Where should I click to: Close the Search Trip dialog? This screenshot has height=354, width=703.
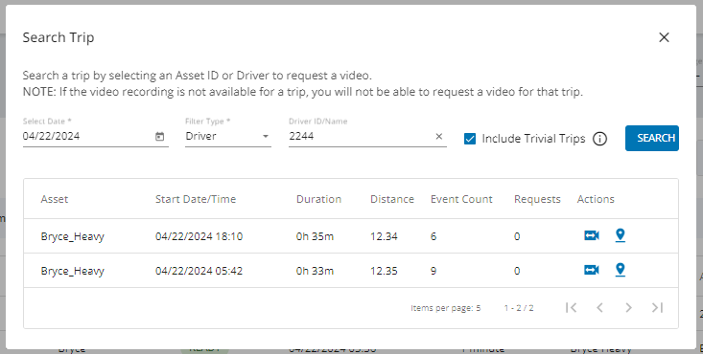664,37
